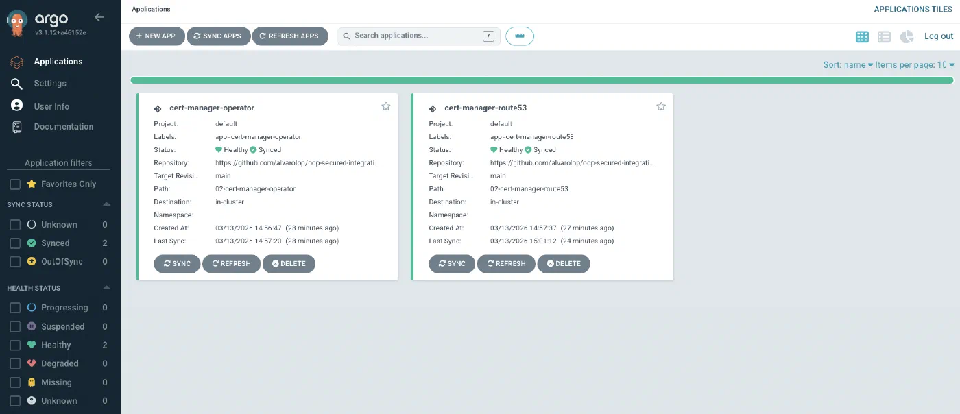Click the Missing ghost icon
The image size is (960, 414).
[x=32, y=382]
